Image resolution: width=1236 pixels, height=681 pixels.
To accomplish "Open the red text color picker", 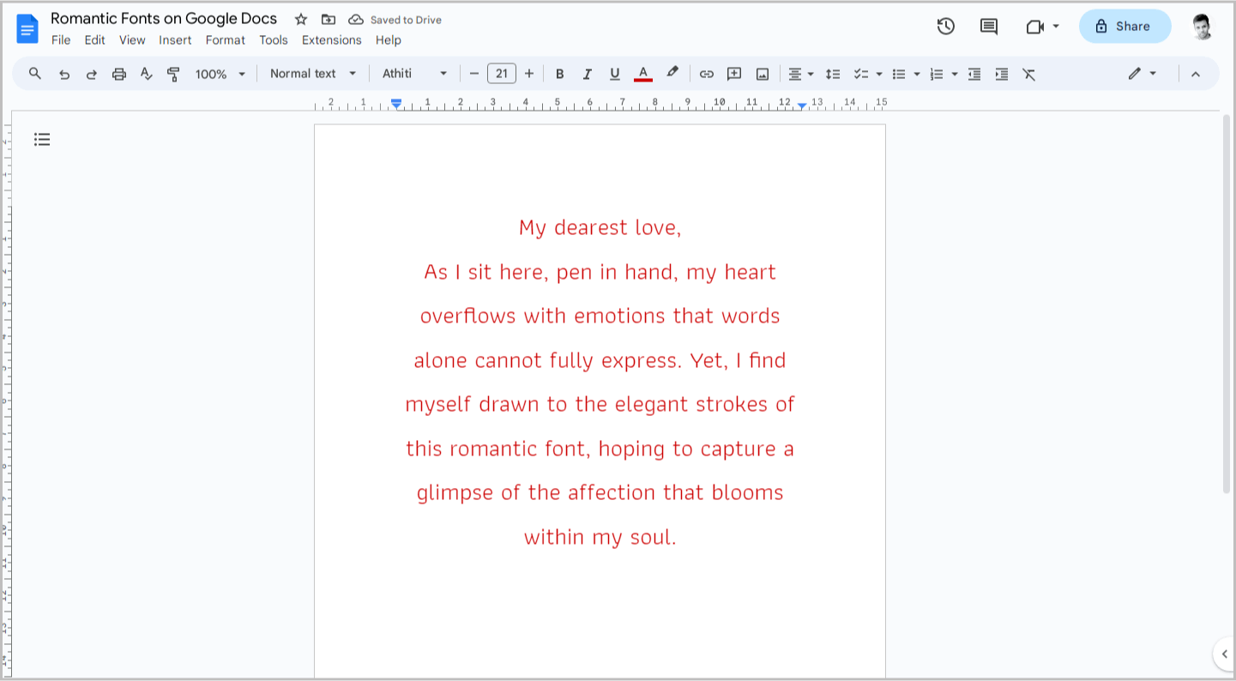I will pos(643,74).
